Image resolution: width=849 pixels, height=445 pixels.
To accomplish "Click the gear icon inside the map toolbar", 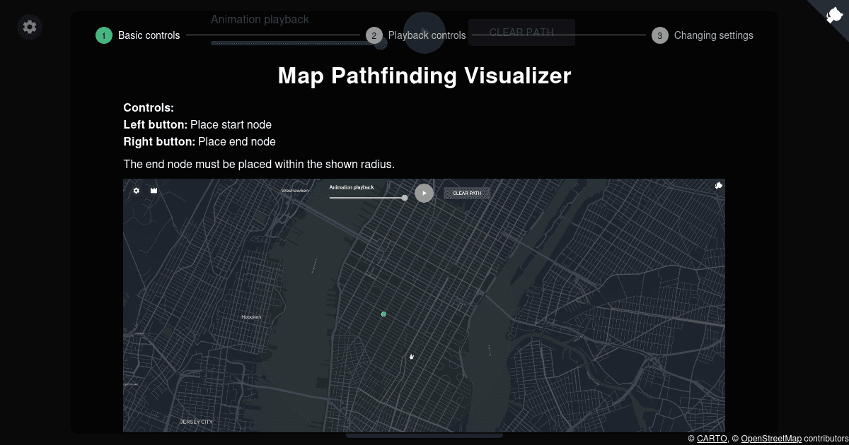I will [136, 190].
